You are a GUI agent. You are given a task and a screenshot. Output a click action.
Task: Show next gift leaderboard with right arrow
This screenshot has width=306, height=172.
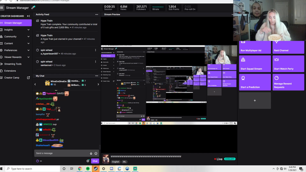98,85
